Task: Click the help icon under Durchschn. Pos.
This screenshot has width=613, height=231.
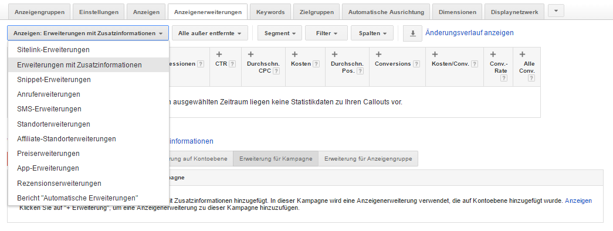Action: 360,71
